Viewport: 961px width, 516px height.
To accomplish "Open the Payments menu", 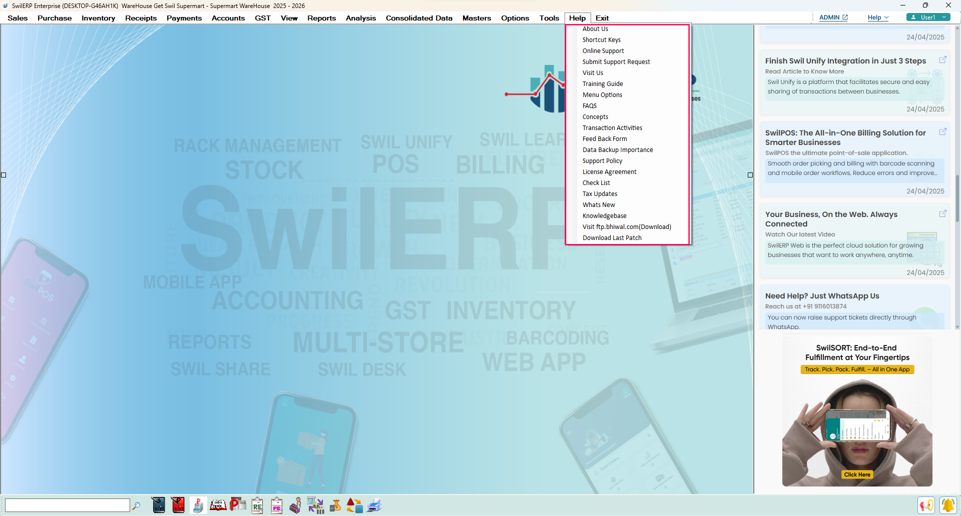I will coord(184,18).
